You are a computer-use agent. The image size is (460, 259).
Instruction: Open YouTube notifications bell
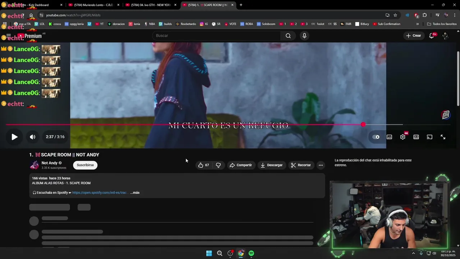point(432,36)
